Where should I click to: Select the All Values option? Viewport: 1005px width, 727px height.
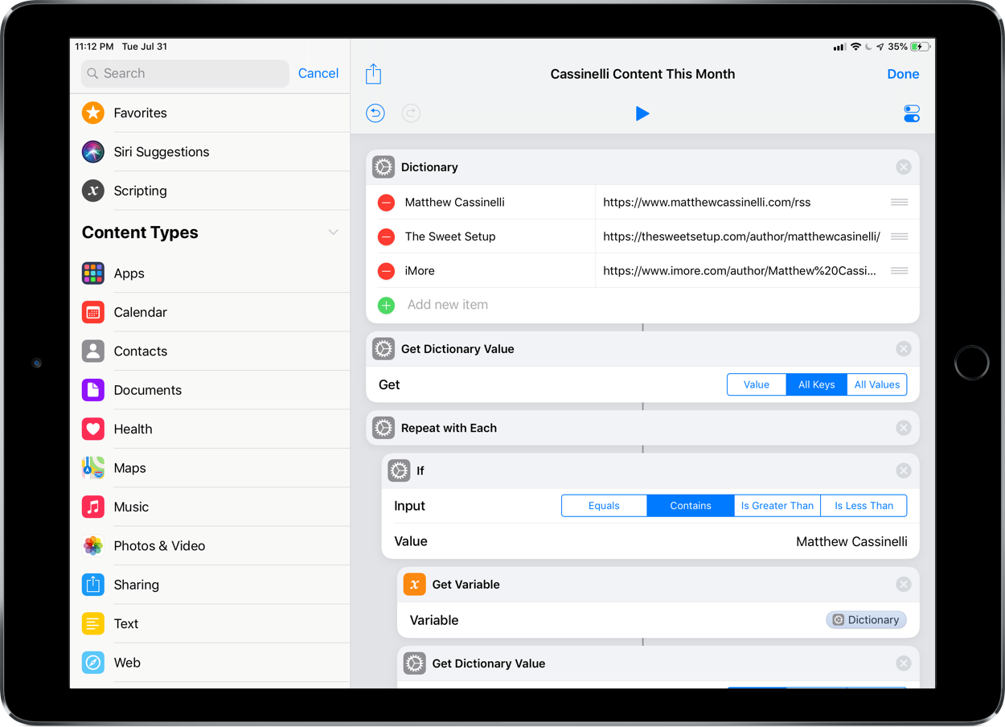click(x=877, y=384)
